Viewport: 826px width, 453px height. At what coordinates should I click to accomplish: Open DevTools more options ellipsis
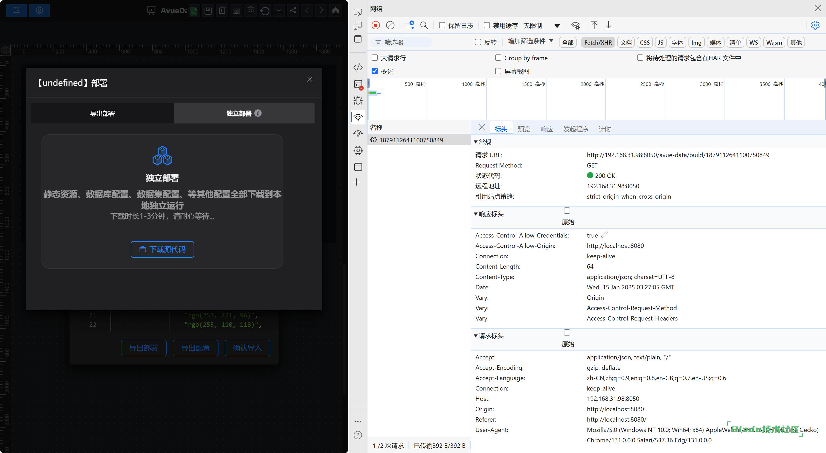tap(358, 422)
